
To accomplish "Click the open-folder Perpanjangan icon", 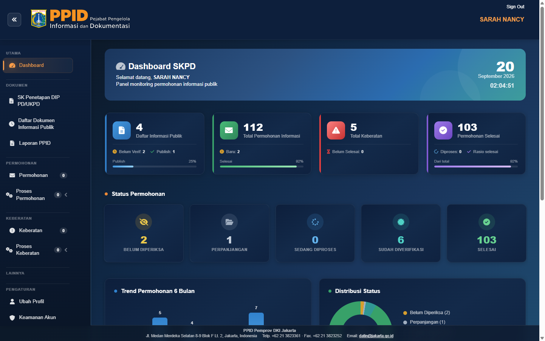I will (229, 222).
